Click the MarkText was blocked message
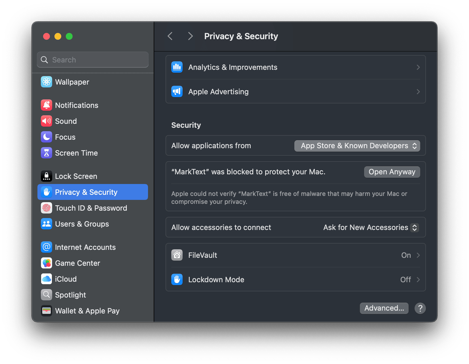Image resolution: width=469 pixels, height=364 pixels. 248,172
